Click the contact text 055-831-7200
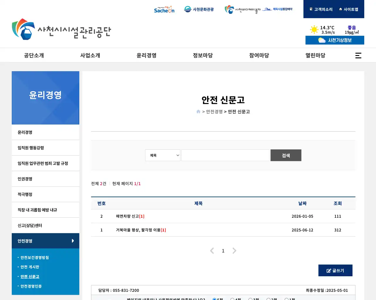This screenshot has width=376, height=300. coord(126,290)
